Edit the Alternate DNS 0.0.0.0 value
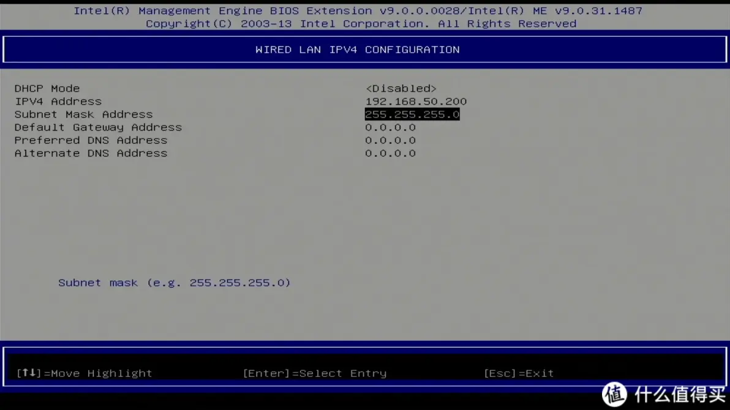Image resolution: width=730 pixels, height=410 pixels. (x=390, y=153)
